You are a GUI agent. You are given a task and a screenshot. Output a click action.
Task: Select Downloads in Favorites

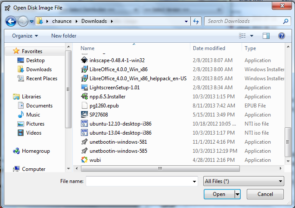[x=39, y=69]
